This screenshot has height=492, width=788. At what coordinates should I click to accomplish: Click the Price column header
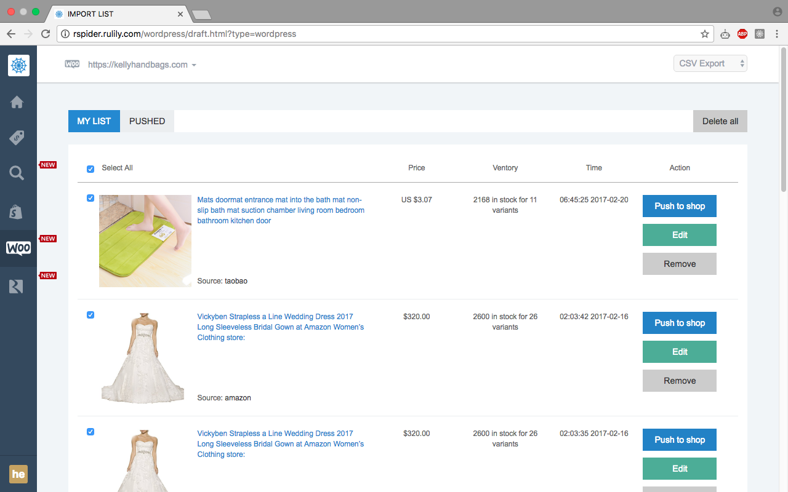[x=417, y=168]
